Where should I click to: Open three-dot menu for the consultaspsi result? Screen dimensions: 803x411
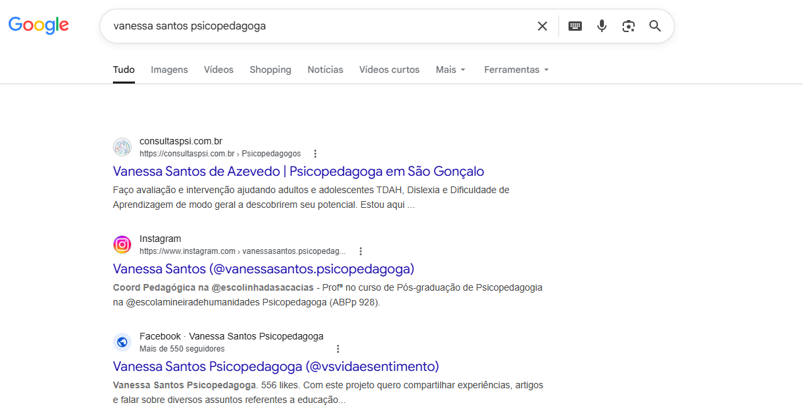tap(315, 154)
